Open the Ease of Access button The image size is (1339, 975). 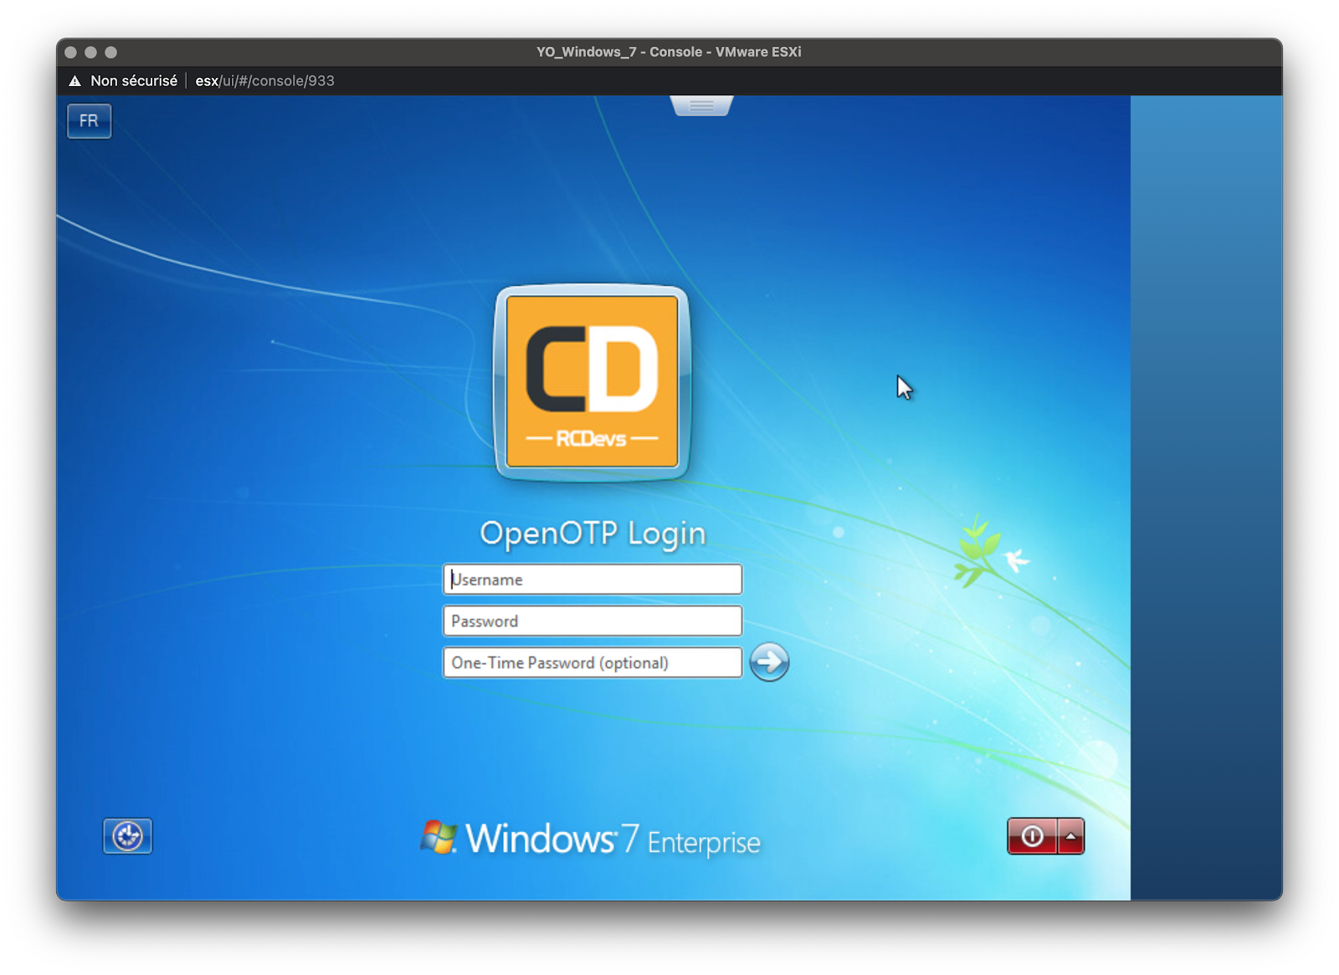(x=128, y=836)
